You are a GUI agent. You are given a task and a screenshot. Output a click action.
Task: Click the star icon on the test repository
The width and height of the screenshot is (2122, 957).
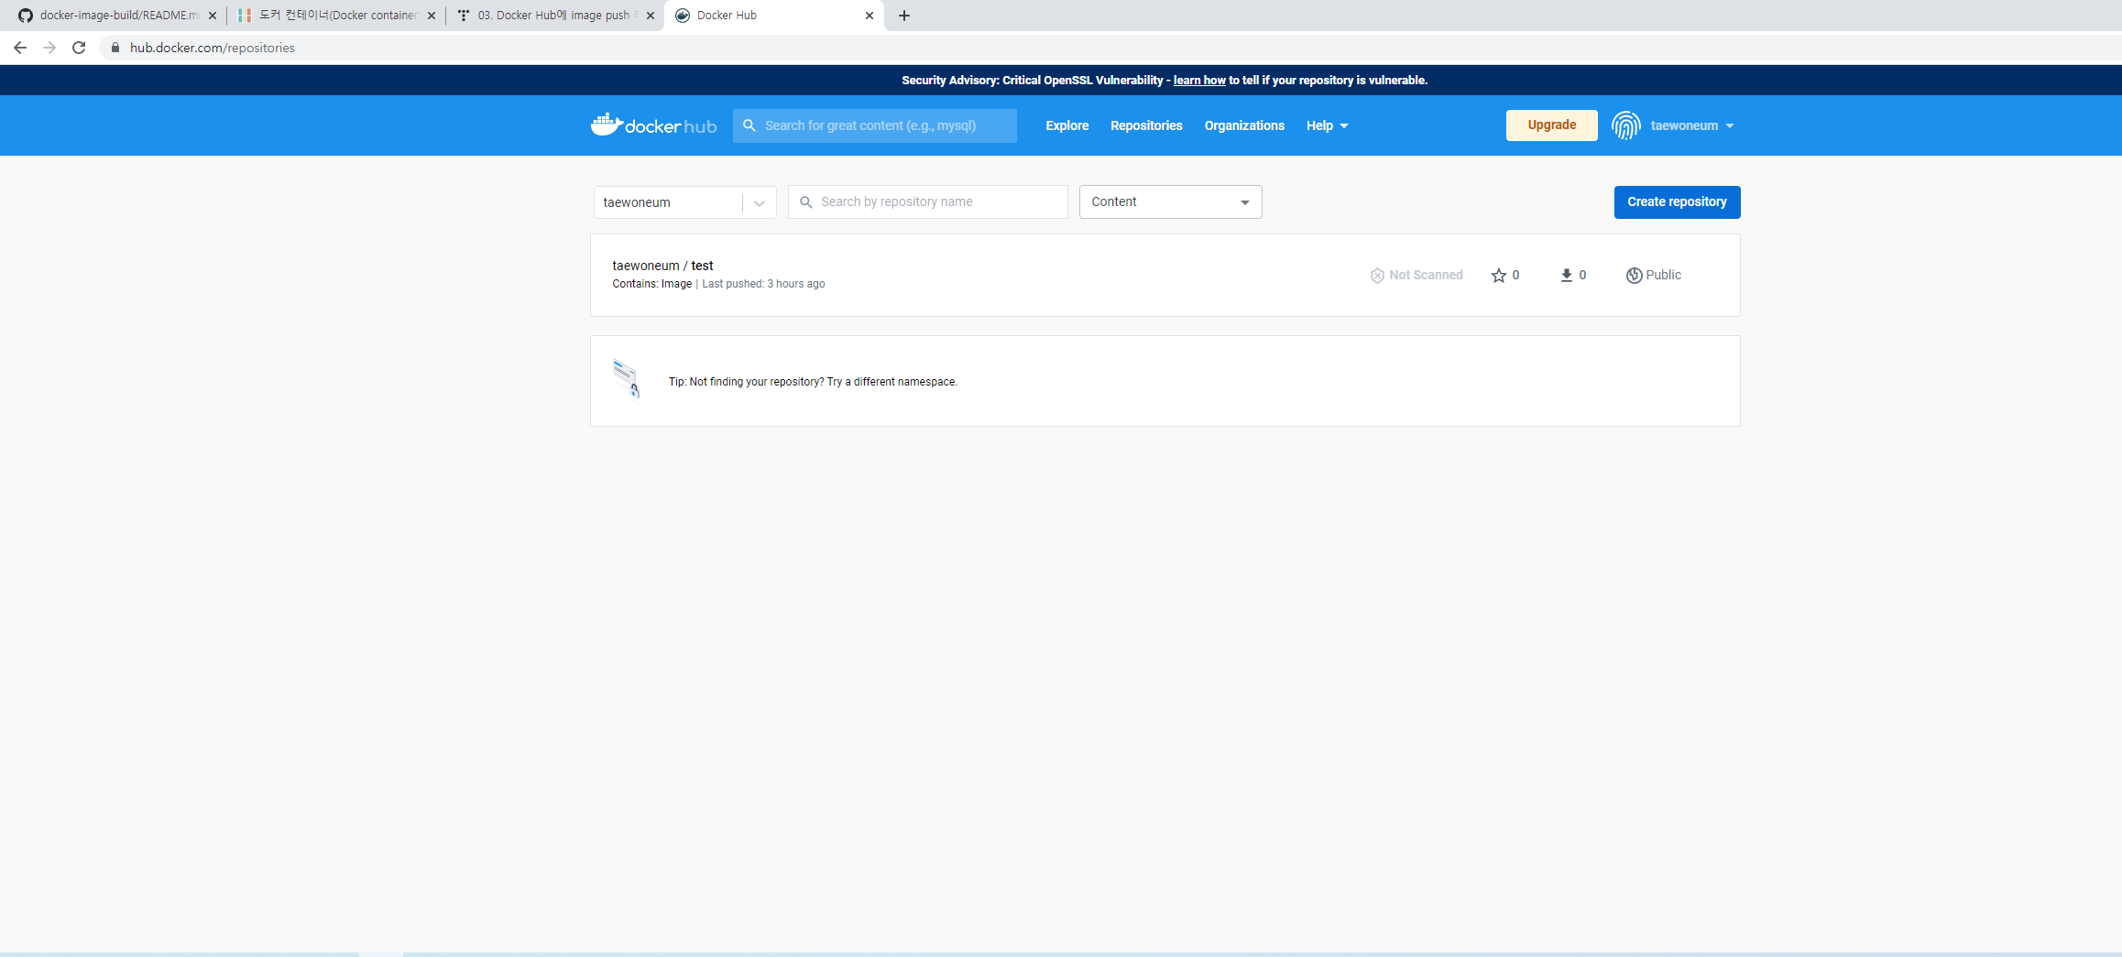pyautogui.click(x=1499, y=275)
